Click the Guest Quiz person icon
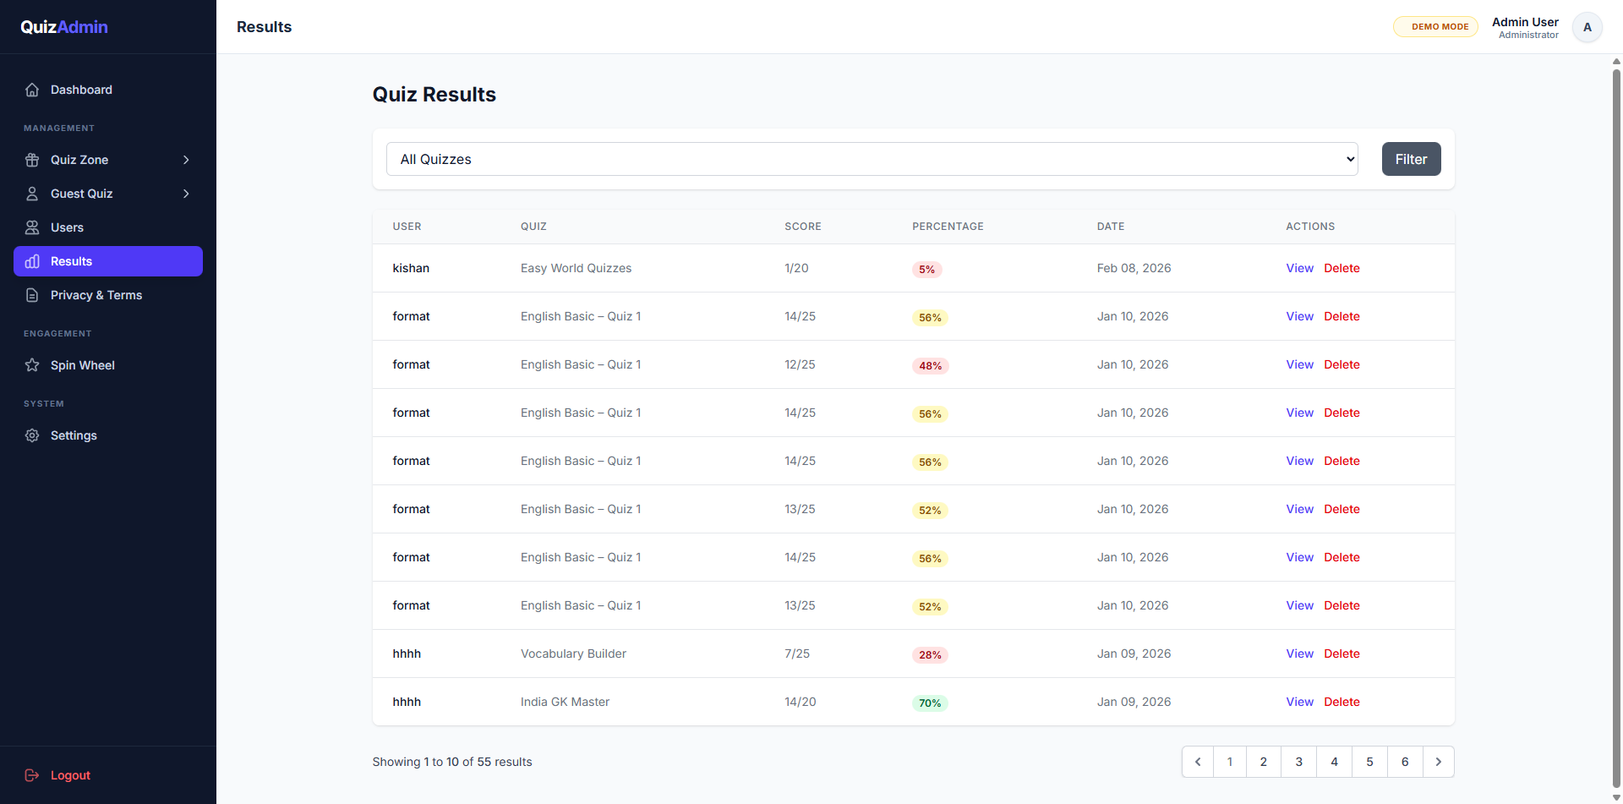The width and height of the screenshot is (1623, 804). click(32, 194)
